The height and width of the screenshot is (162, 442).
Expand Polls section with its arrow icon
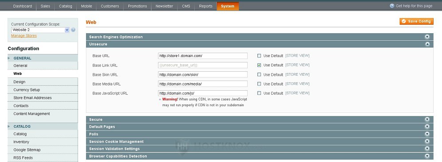tap(427, 134)
